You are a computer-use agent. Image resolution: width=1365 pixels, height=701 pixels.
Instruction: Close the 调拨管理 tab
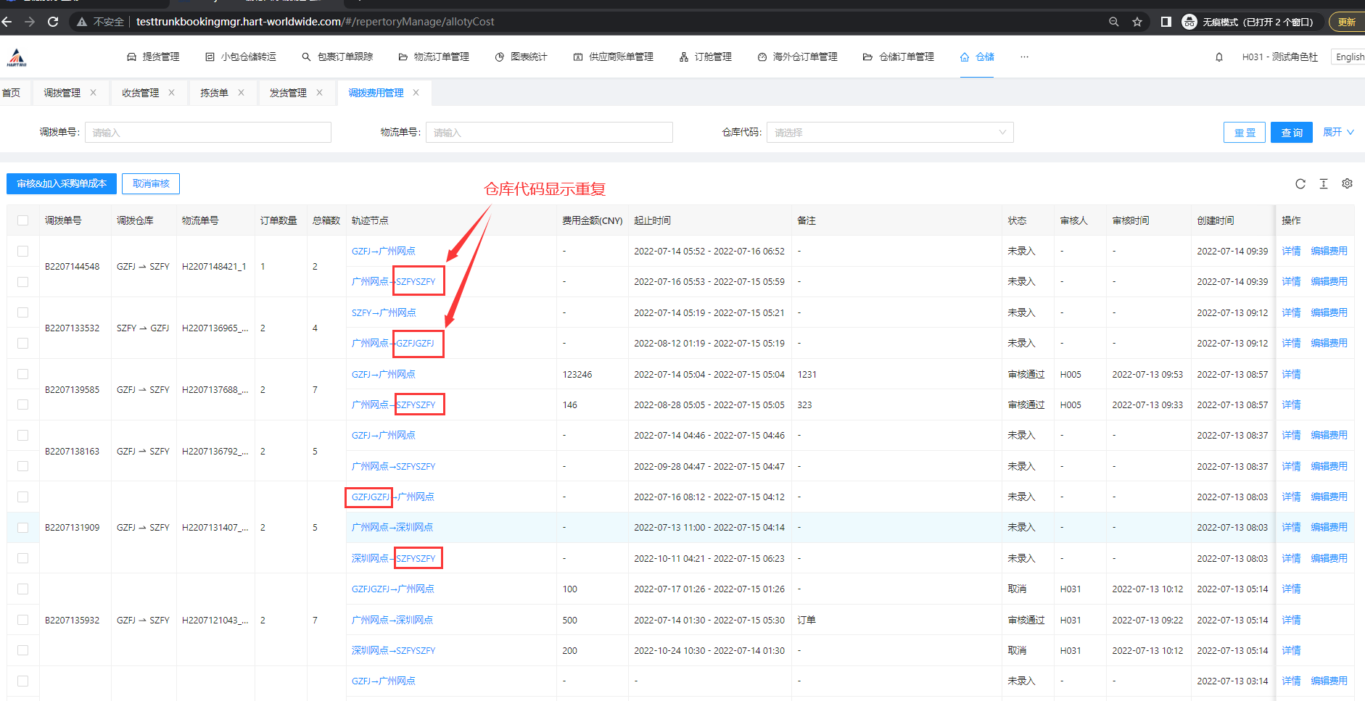coord(93,93)
